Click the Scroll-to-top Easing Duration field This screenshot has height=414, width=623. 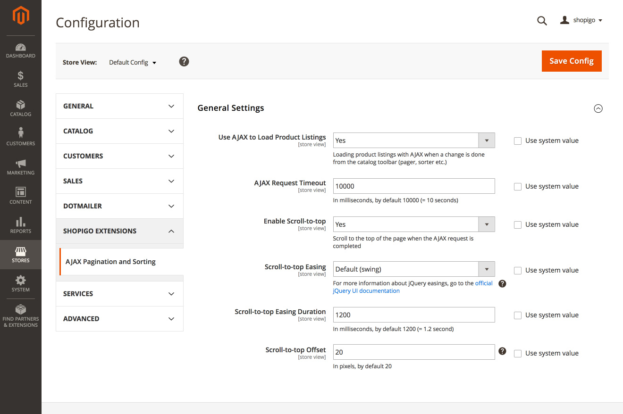(x=413, y=315)
